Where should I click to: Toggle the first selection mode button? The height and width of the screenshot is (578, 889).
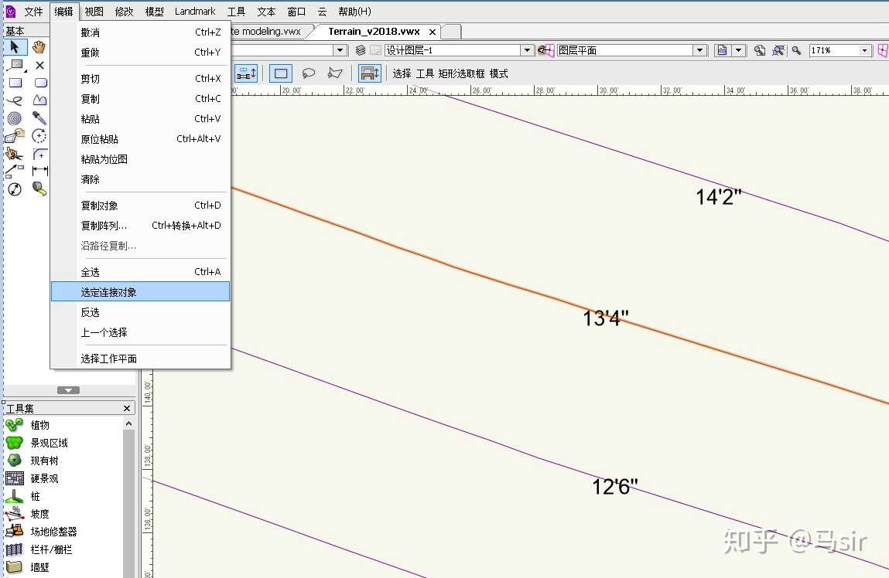(246, 73)
